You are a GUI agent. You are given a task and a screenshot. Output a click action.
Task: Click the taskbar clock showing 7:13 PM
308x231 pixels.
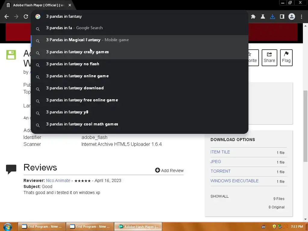click(297, 226)
